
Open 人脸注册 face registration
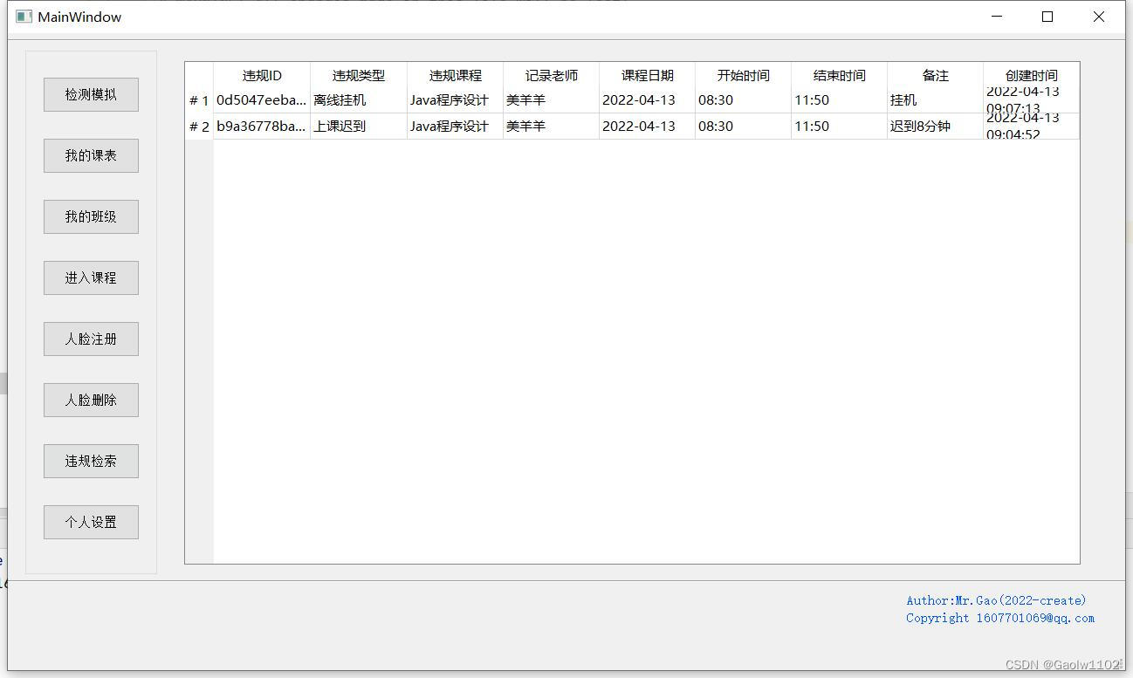(x=91, y=339)
